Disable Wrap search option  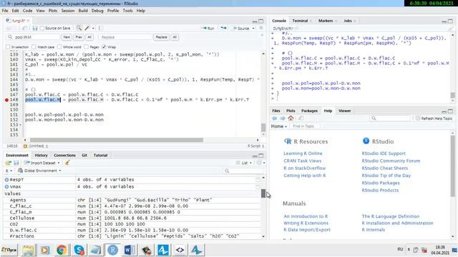[104, 47]
